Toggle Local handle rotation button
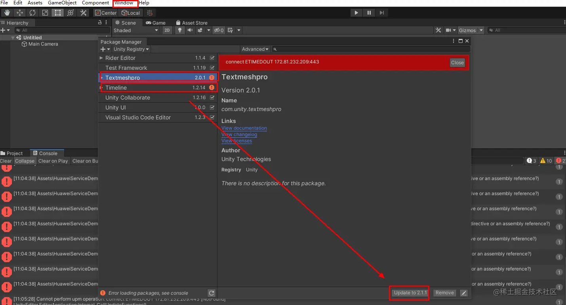Image resolution: width=566 pixels, height=305 pixels. [x=131, y=13]
